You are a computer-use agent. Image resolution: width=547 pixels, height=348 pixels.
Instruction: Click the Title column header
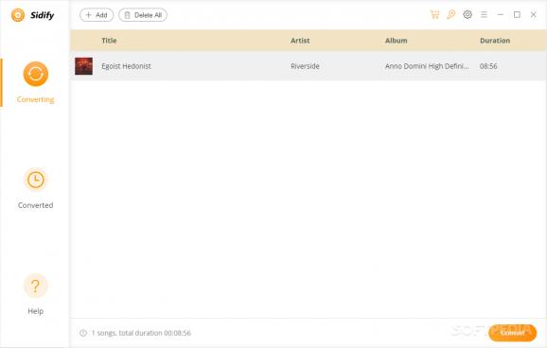coord(109,41)
